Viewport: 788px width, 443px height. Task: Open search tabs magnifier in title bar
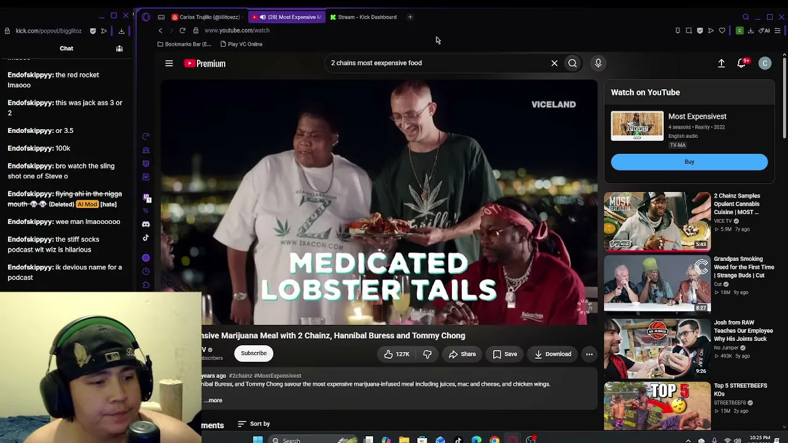[x=746, y=17]
